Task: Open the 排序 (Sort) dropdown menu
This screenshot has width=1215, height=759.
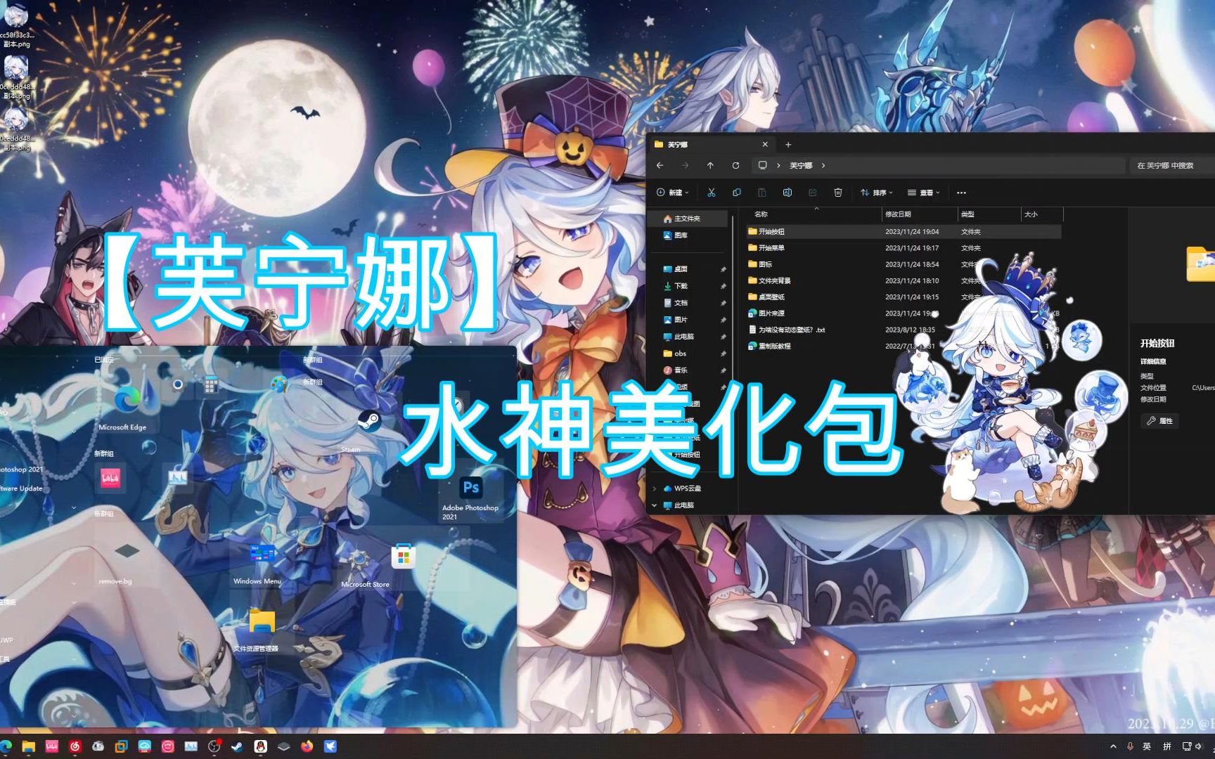Action: click(876, 193)
